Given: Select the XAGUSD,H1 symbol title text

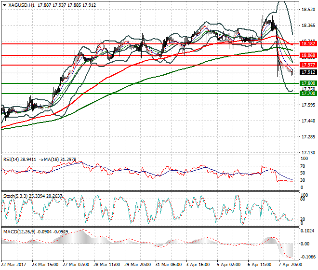Looking at the screenshot, I should coord(22,5).
